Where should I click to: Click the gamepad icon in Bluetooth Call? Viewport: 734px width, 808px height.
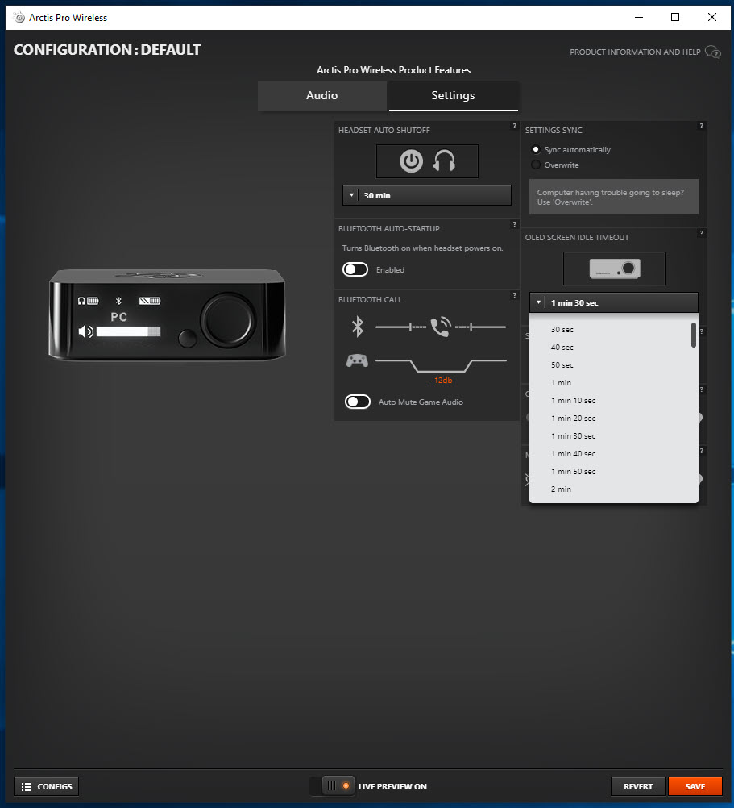[x=357, y=360]
